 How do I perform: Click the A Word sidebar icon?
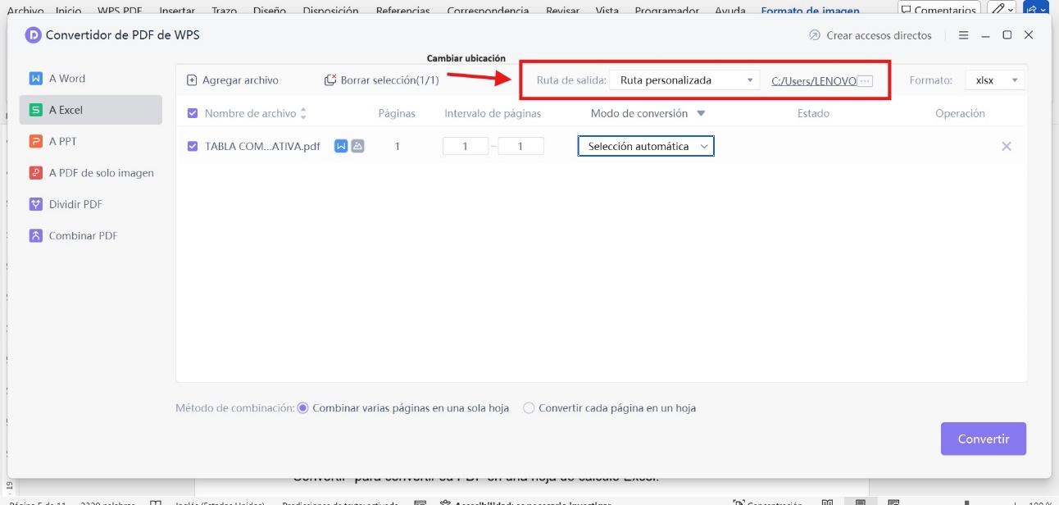(35, 79)
